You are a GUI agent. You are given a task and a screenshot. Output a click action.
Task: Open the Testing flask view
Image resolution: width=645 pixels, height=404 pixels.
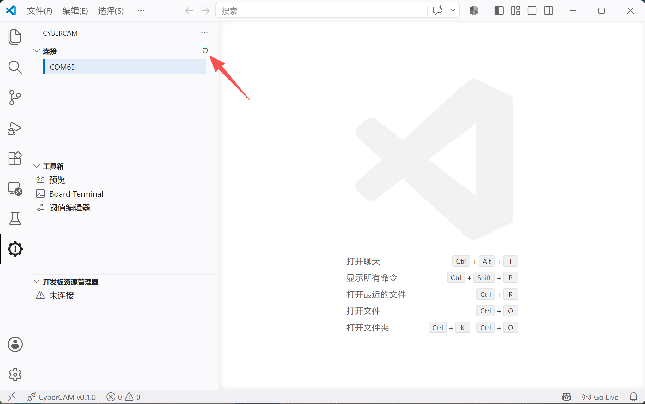click(x=15, y=219)
